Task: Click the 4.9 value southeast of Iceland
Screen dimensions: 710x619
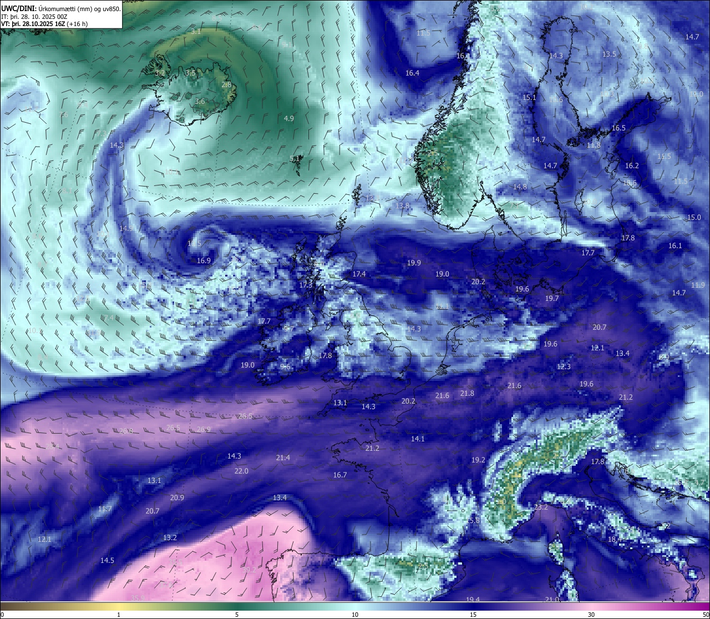Action: 289,118
